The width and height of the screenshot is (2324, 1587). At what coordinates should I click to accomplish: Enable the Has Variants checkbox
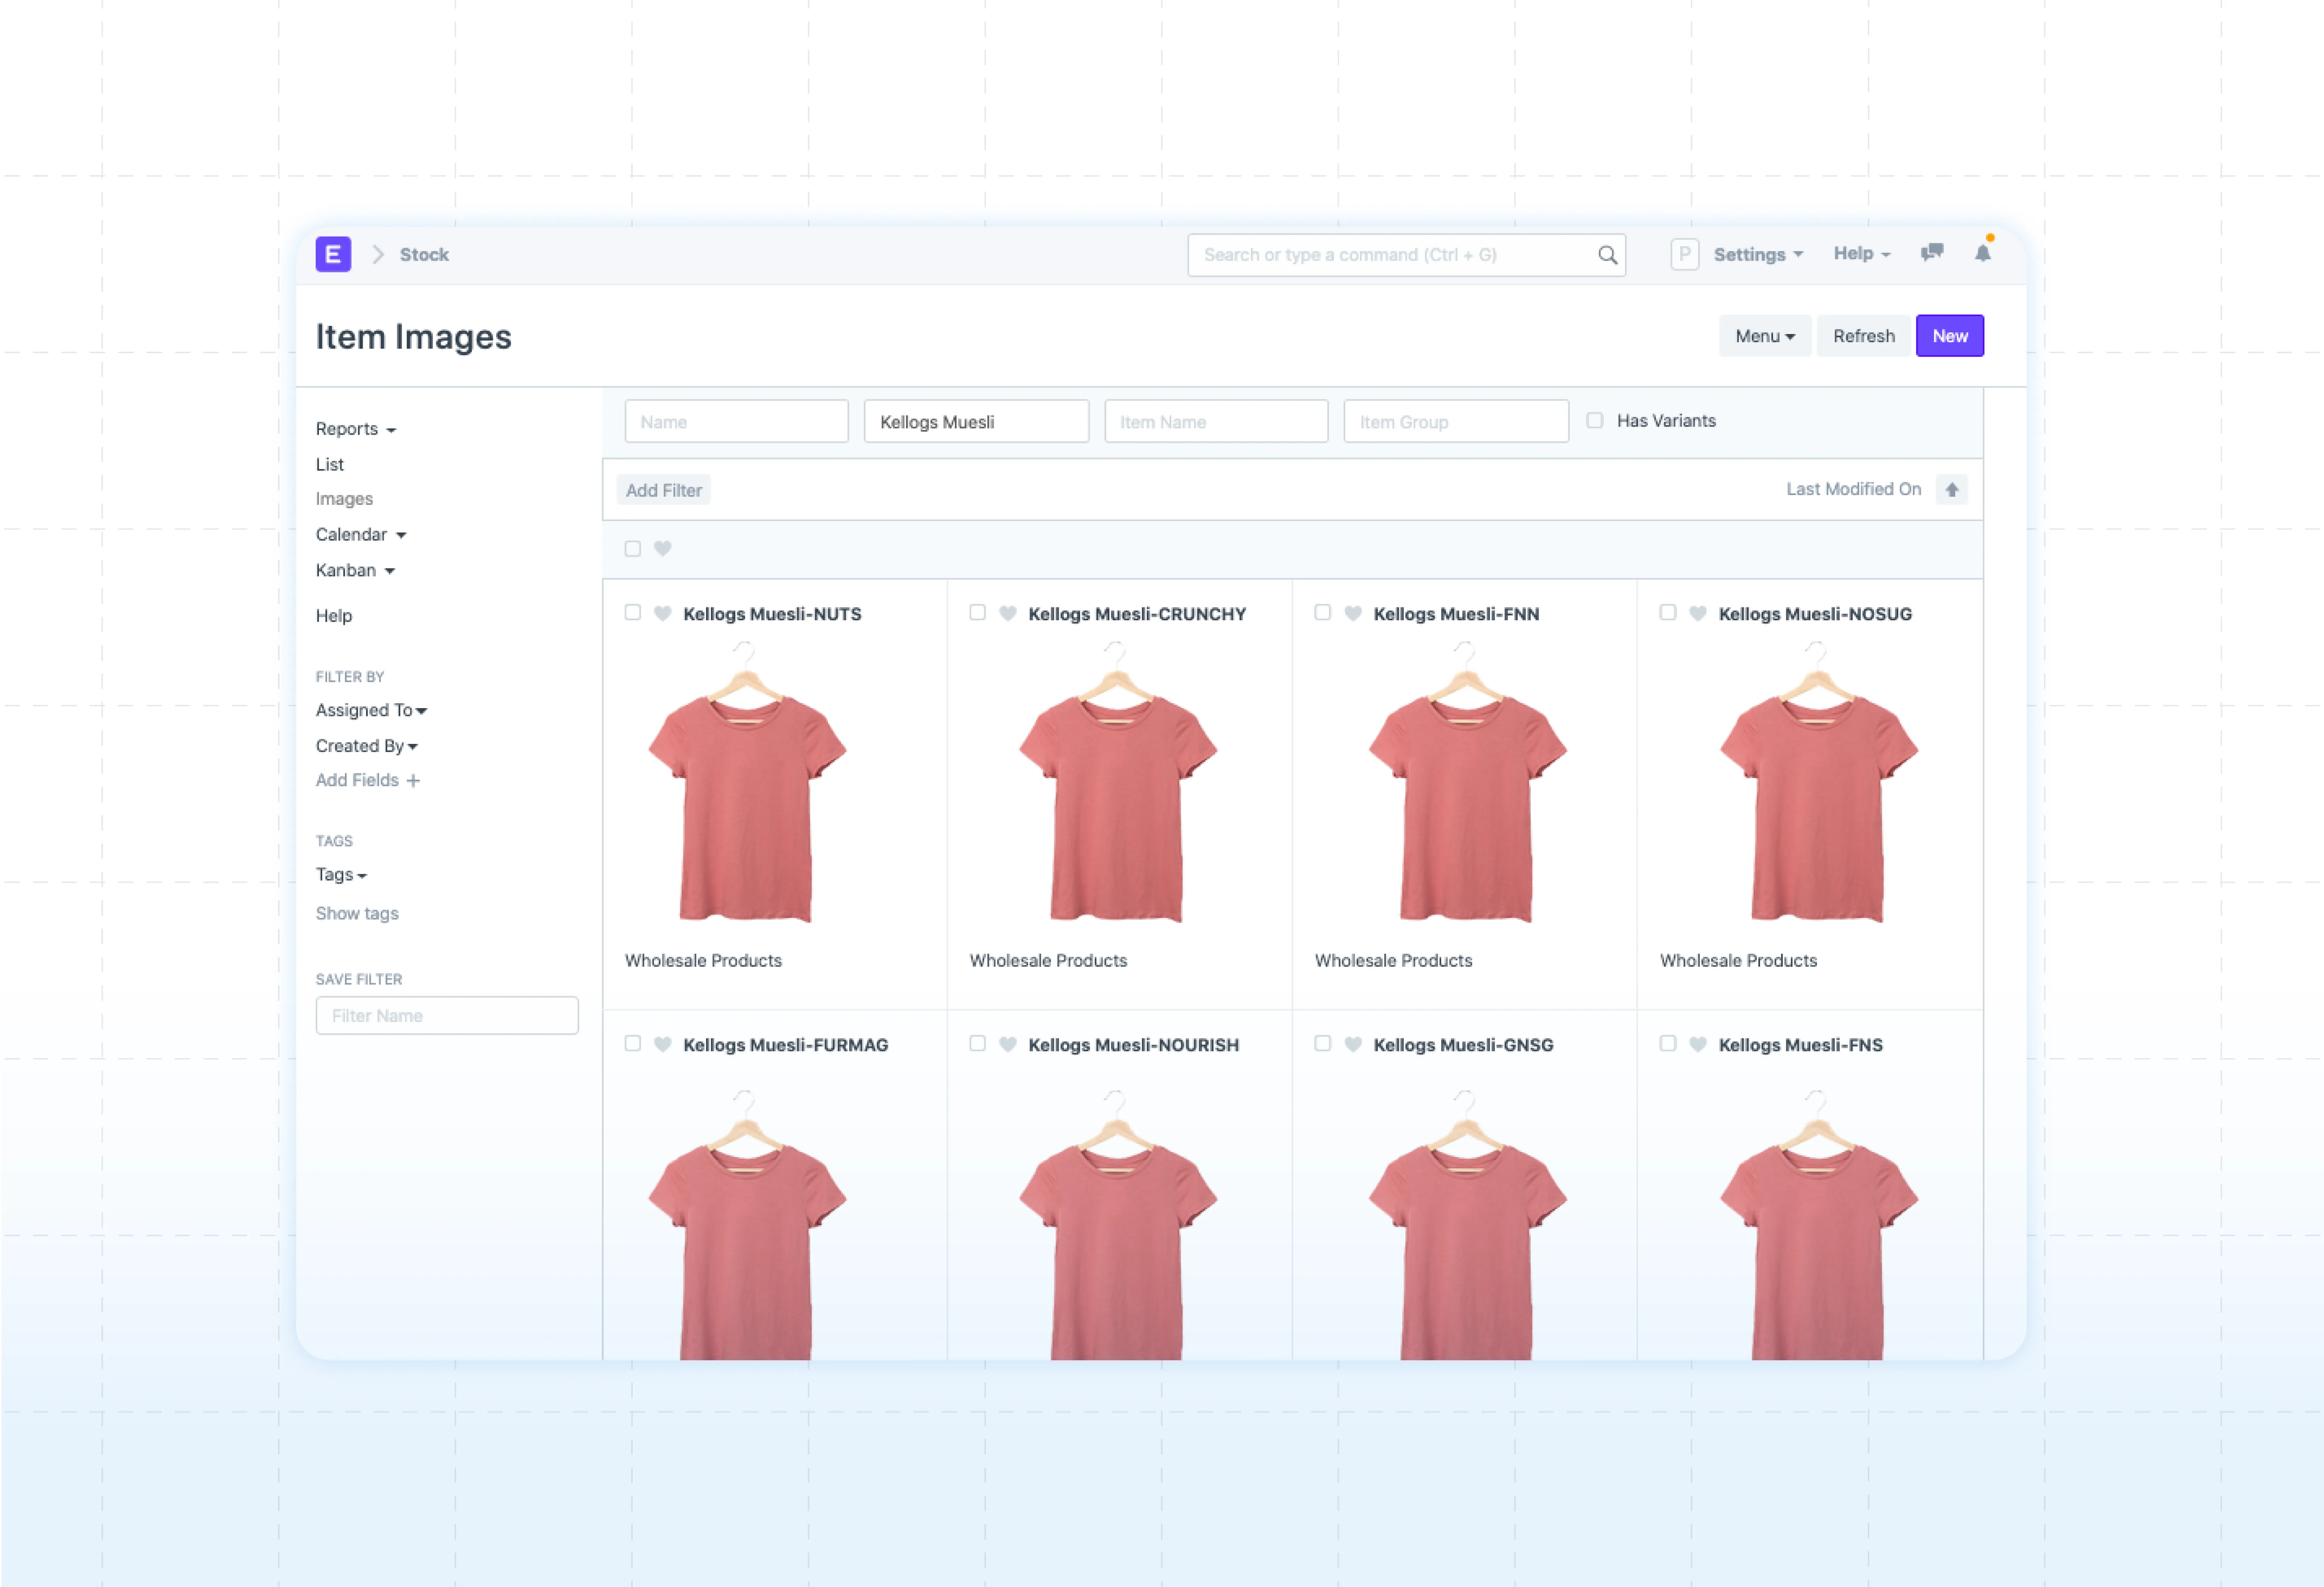pos(1595,421)
